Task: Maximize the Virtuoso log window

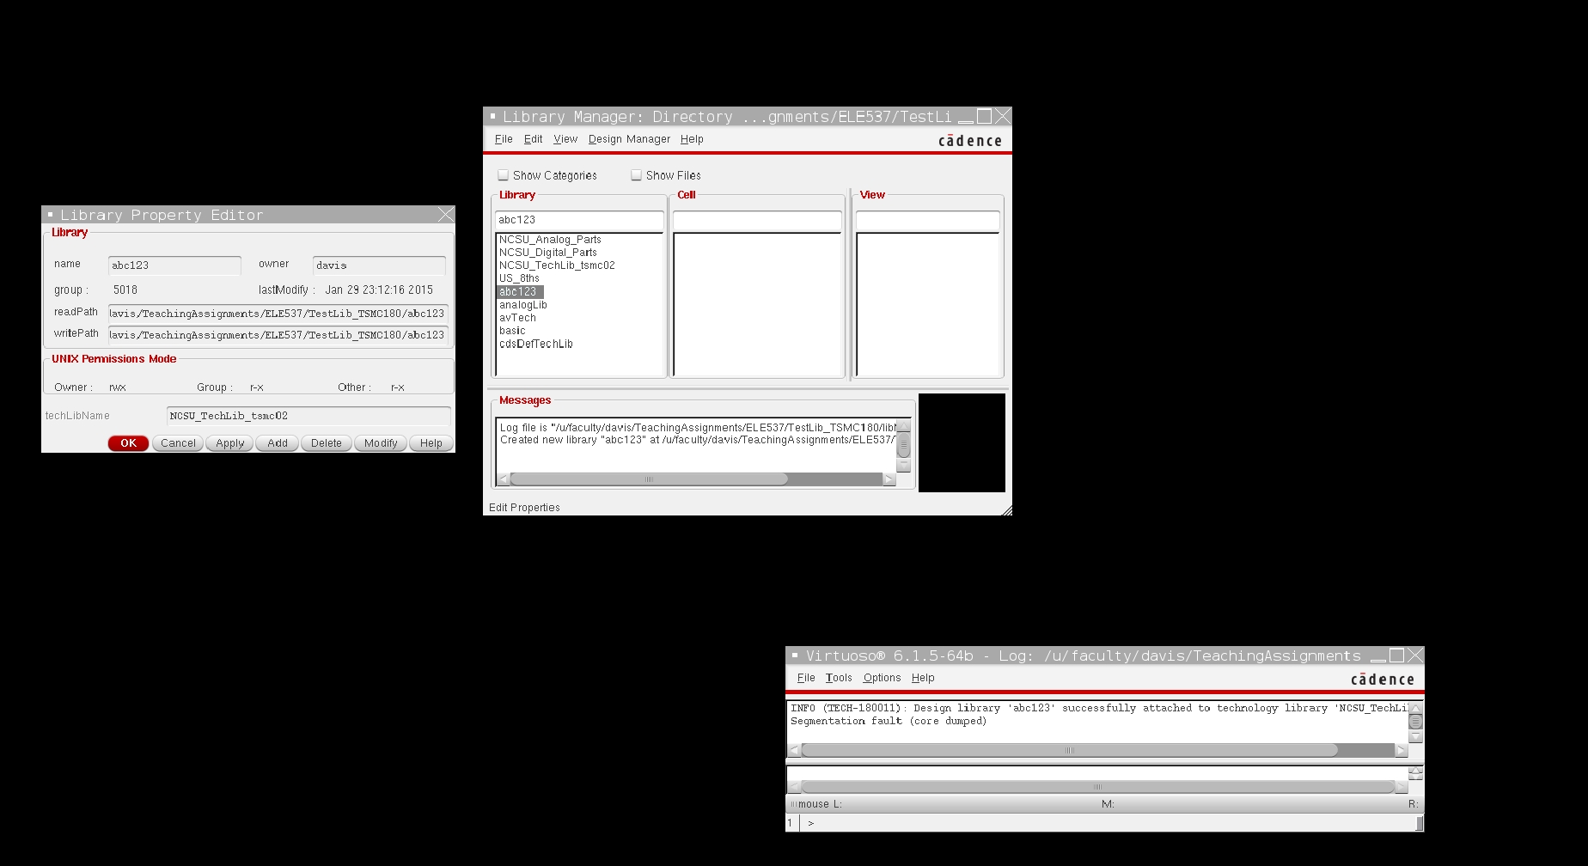Action: 1397,656
